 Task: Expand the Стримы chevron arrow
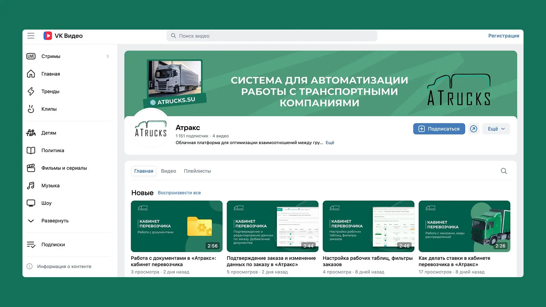pos(107,56)
